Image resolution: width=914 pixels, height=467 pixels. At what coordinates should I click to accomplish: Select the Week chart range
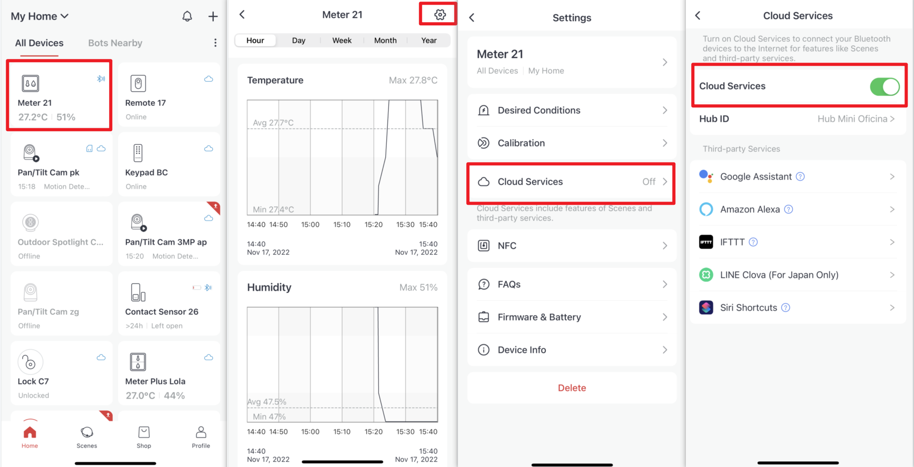point(342,41)
